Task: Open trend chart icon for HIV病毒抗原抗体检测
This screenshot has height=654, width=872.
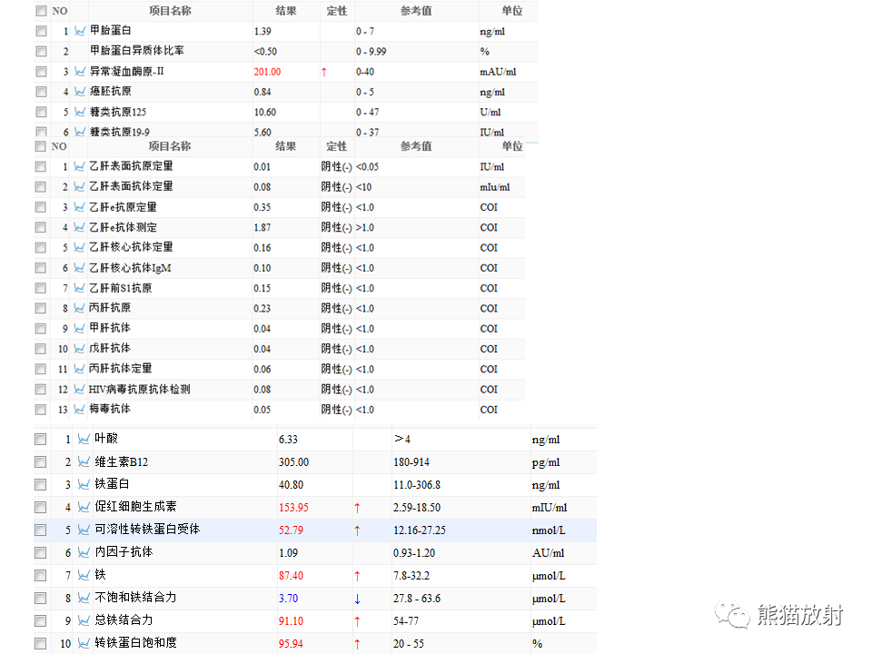Action: [x=80, y=389]
